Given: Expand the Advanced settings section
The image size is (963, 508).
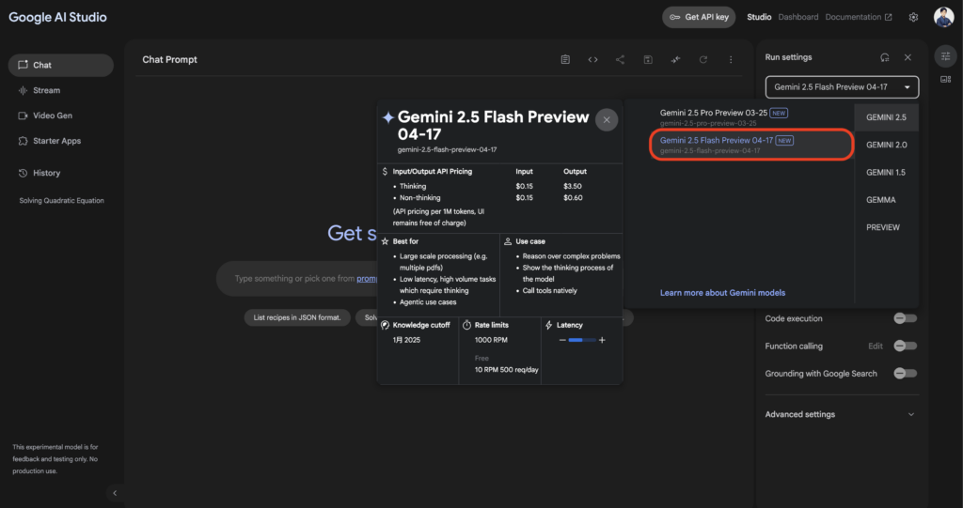Looking at the screenshot, I should click(841, 414).
